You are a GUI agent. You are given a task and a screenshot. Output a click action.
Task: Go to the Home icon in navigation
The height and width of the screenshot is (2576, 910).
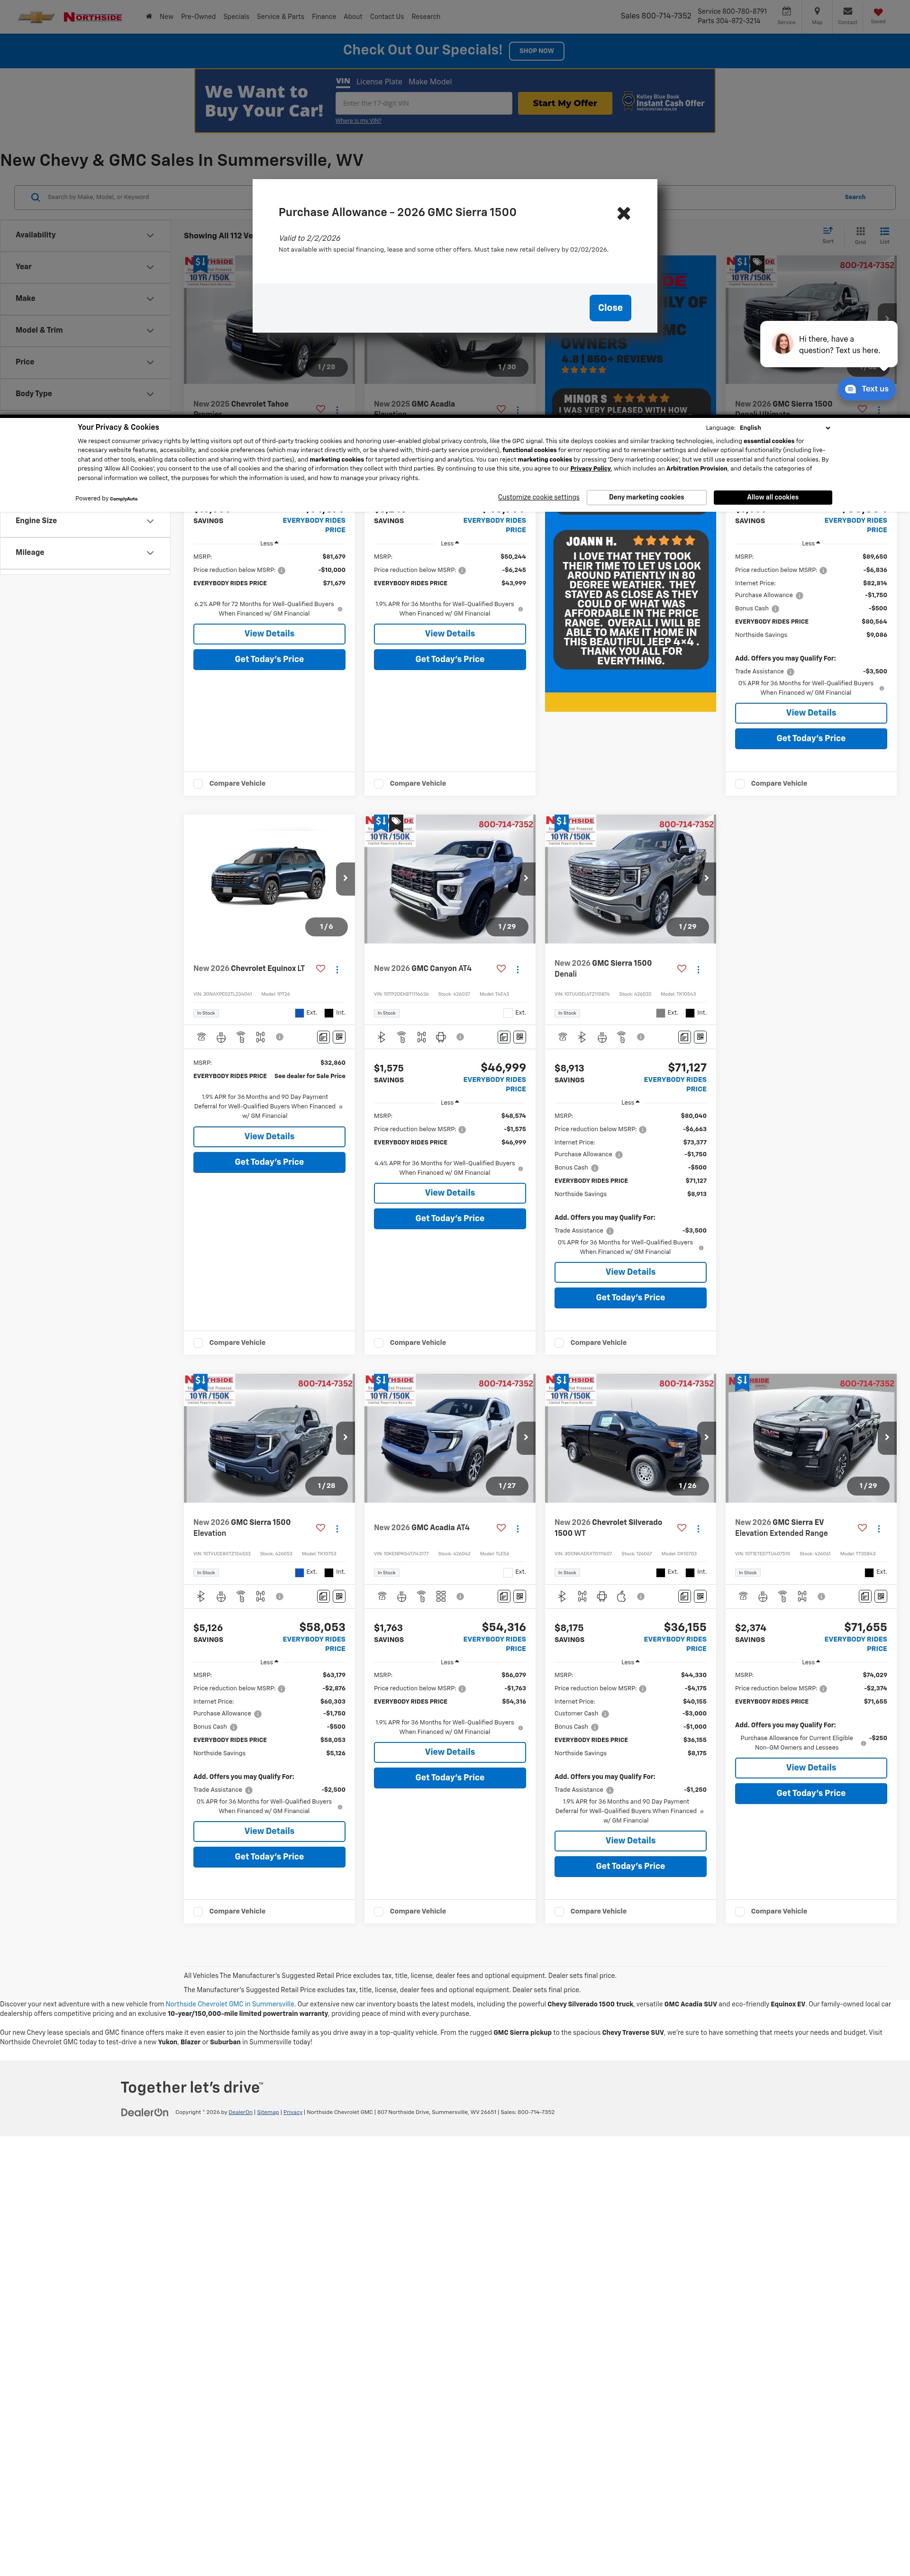coord(149,16)
